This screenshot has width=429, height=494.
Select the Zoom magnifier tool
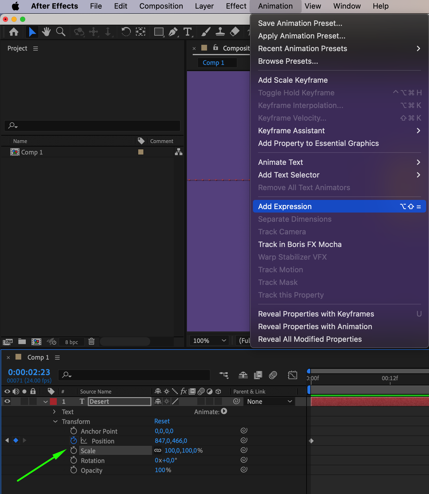pos(61,32)
